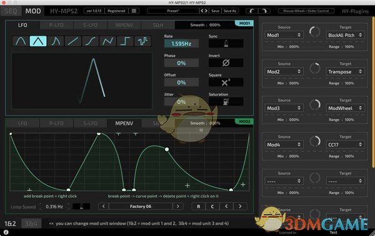This screenshot has height=236, width=375.
Task: Pick the linear ramp waveform
Action: [x=73, y=41]
